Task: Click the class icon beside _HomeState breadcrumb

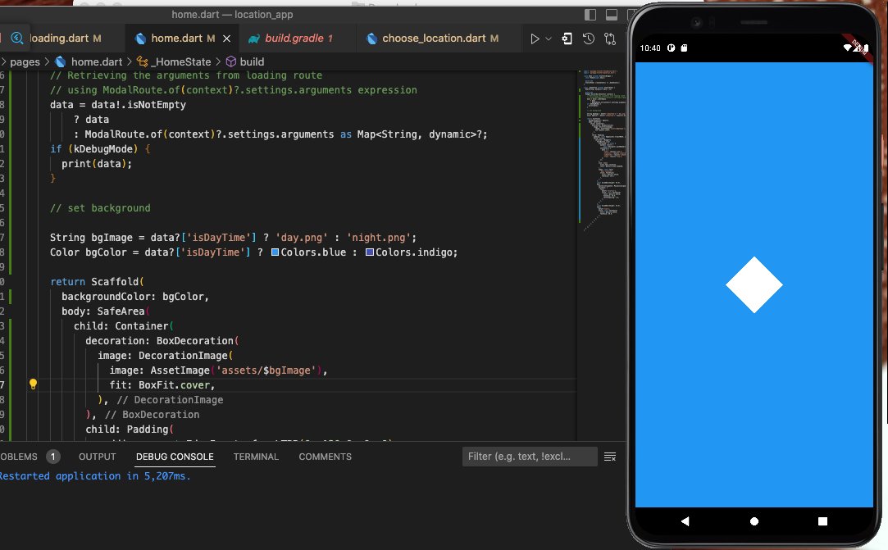Action: pyautogui.click(x=142, y=61)
